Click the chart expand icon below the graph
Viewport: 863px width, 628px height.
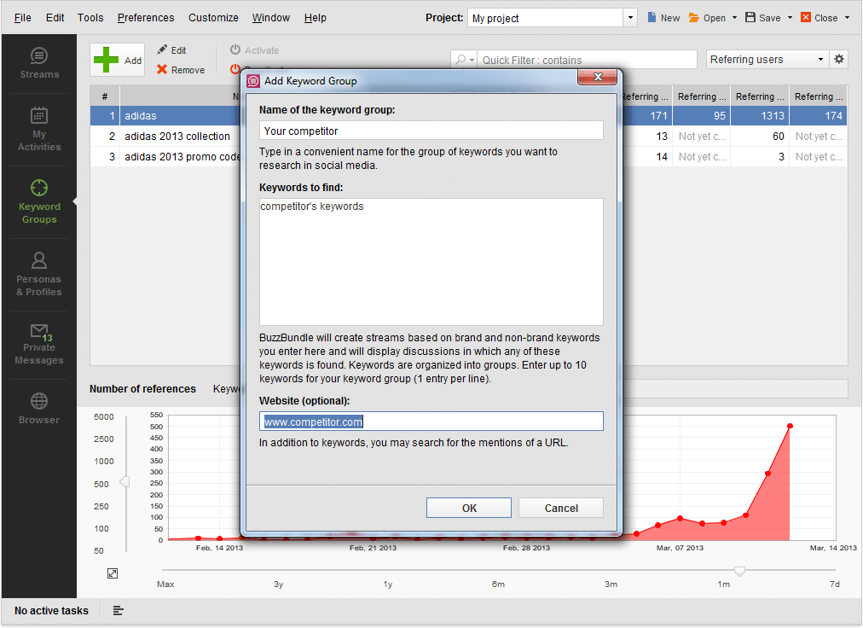tap(112, 573)
